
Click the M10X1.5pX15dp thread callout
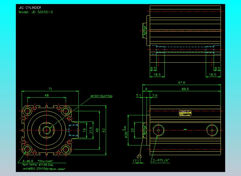coord(102,96)
